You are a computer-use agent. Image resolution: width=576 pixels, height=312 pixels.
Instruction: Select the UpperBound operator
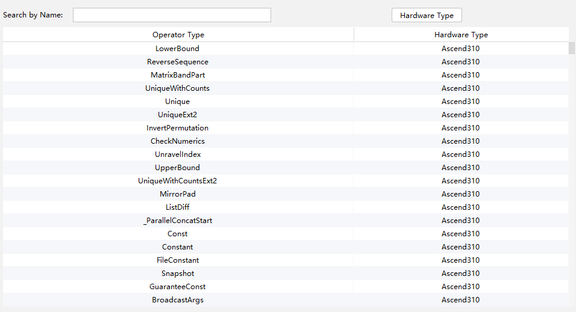[x=177, y=168]
